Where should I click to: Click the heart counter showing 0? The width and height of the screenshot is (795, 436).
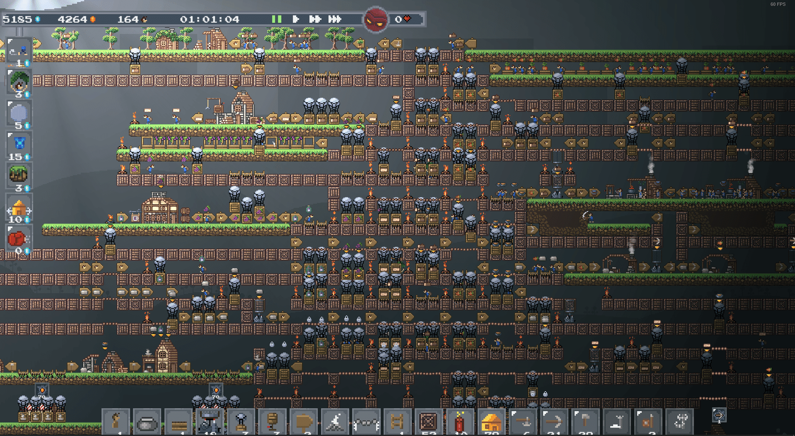(x=403, y=19)
